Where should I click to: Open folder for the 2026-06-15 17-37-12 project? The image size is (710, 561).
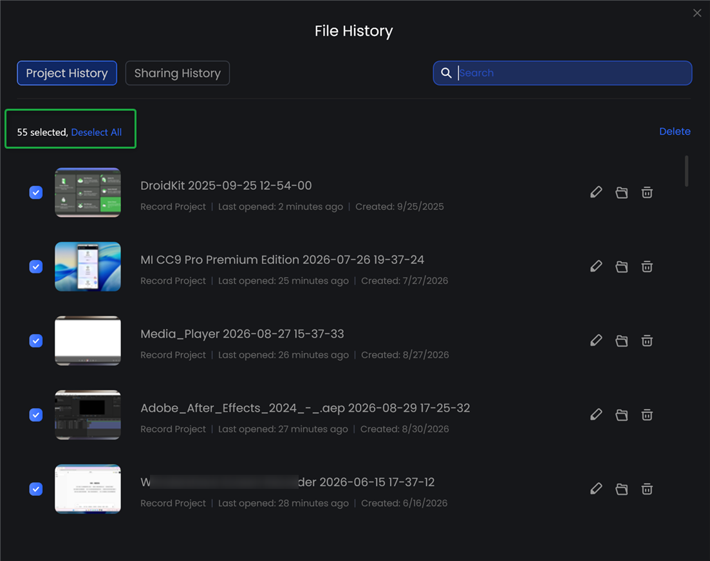[x=622, y=489]
